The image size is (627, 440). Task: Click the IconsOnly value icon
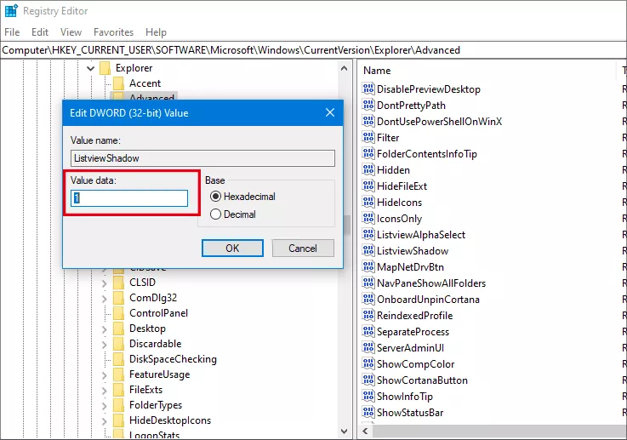click(368, 218)
